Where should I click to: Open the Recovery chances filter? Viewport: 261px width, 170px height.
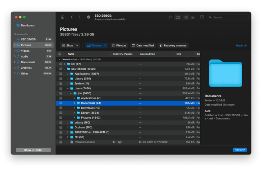[x=173, y=45]
